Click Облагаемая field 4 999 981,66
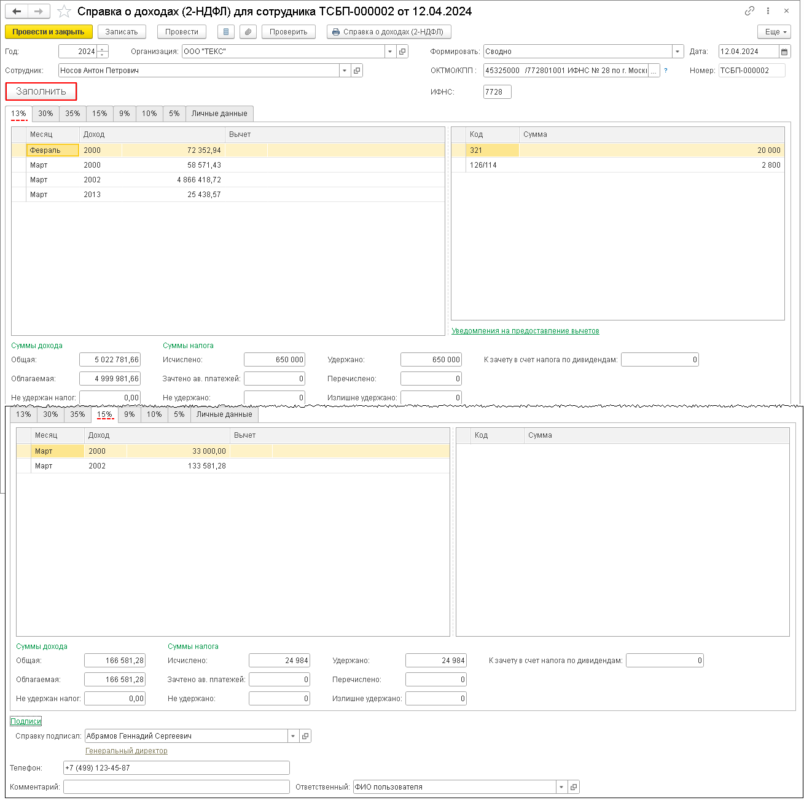 pos(110,379)
